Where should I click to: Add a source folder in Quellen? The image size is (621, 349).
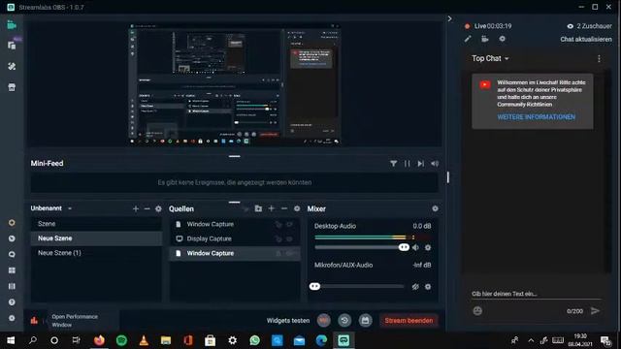tap(258, 208)
